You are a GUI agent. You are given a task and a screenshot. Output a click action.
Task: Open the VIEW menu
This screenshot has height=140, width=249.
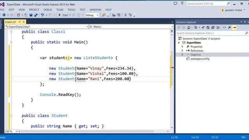pyautogui.click(x=21, y=10)
